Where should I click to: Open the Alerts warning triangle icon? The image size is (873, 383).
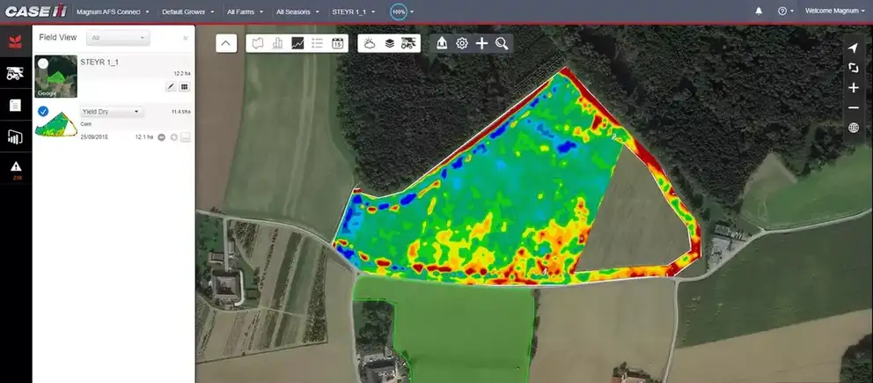pyautogui.click(x=16, y=166)
